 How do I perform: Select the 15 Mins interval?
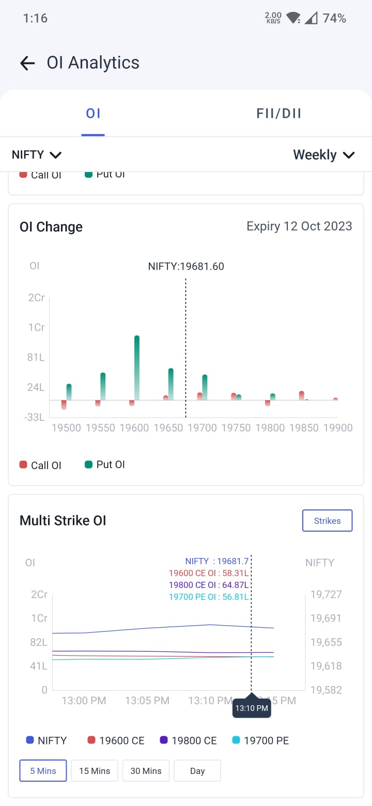click(95, 771)
